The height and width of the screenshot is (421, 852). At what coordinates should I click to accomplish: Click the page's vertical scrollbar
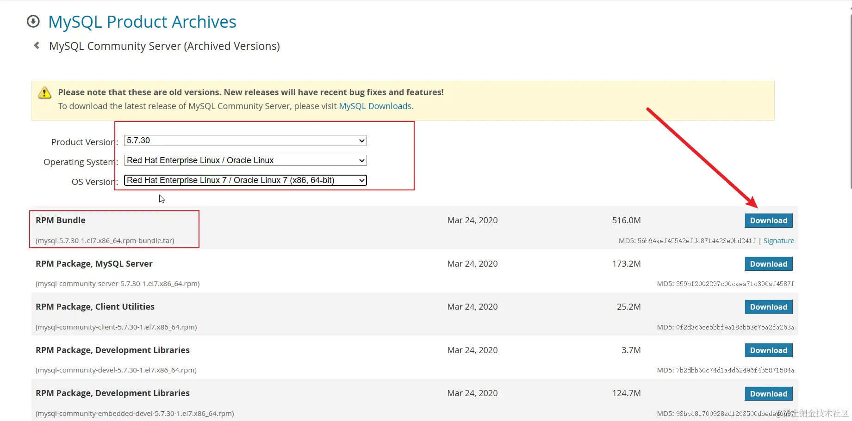pyautogui.click(x=851, y=102)
